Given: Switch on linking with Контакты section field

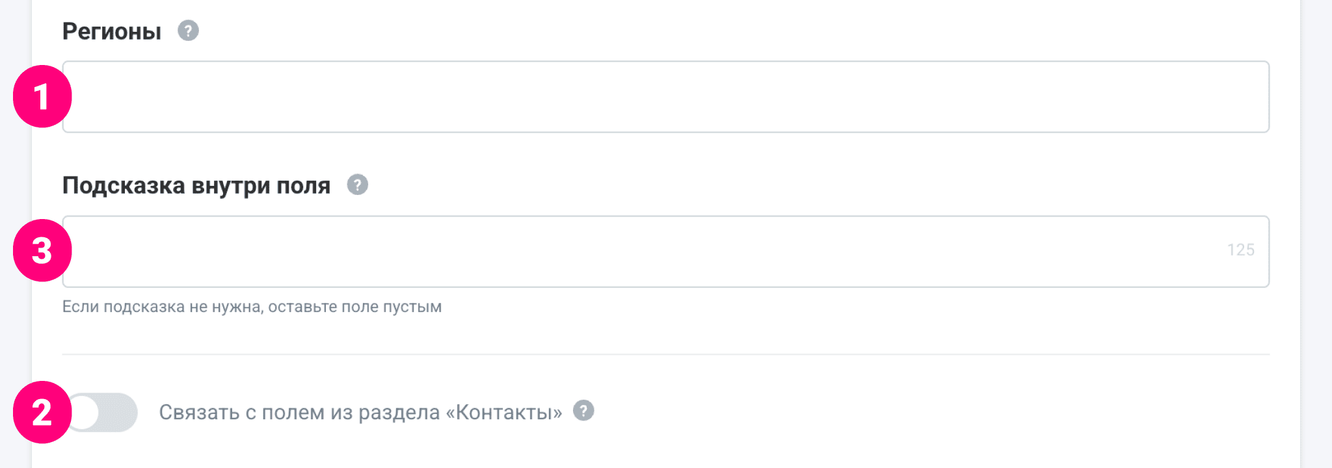Looking at the screenshot, I should tap(104, 412).
